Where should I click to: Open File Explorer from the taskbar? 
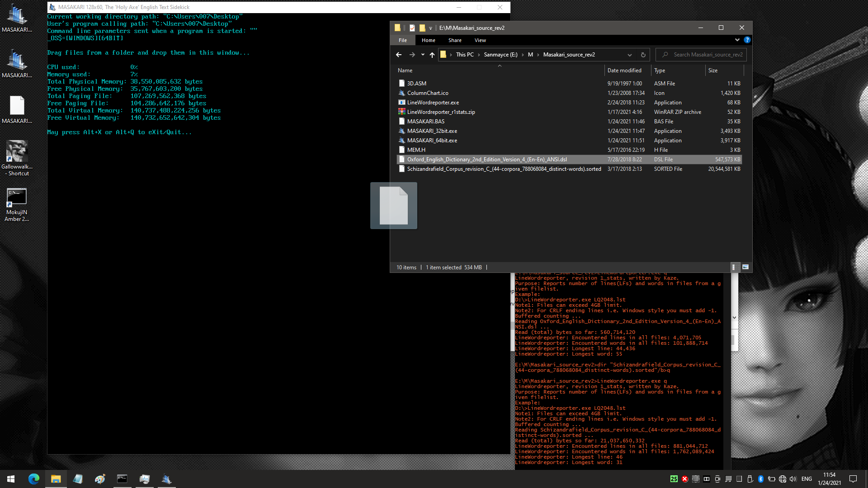click(56, 479)
